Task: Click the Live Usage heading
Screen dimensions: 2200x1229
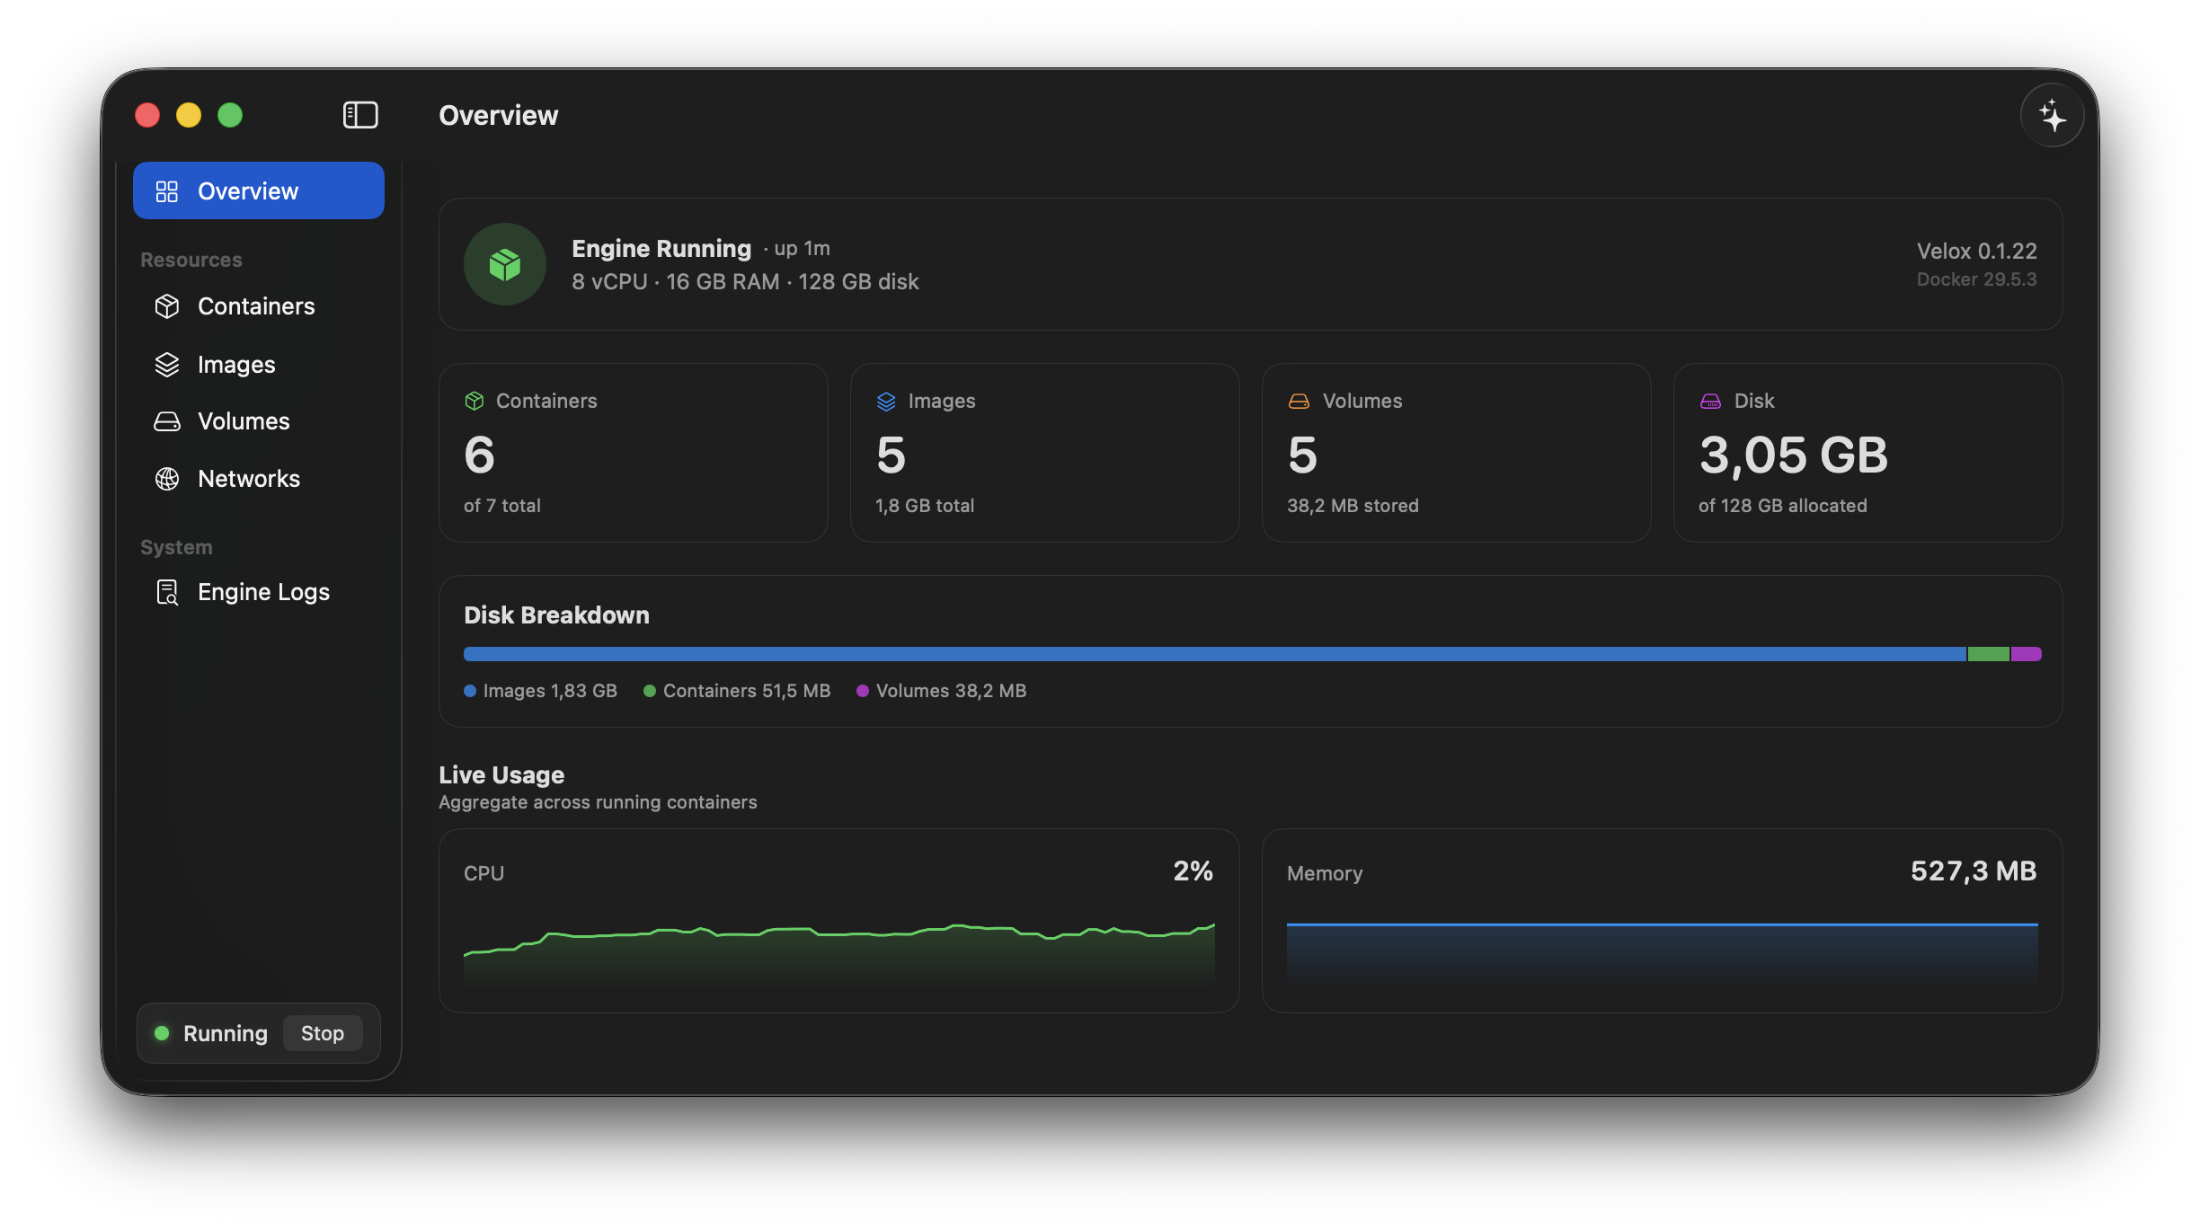Action: [x=501, y=775]
